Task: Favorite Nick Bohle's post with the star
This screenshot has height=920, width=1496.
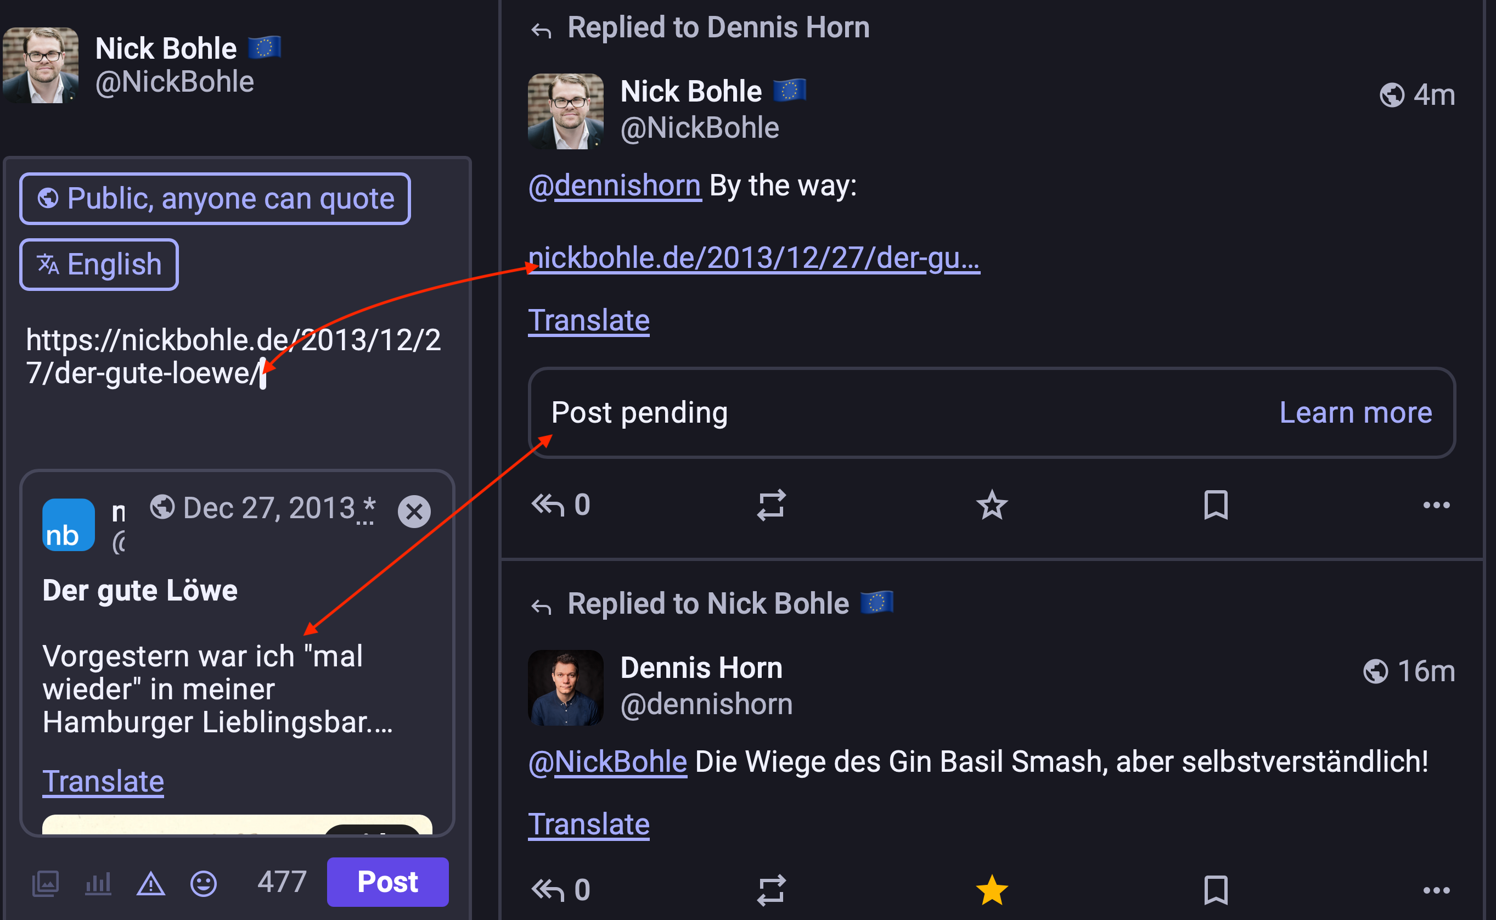Action: pyautogui.click(x=992, y=505)
